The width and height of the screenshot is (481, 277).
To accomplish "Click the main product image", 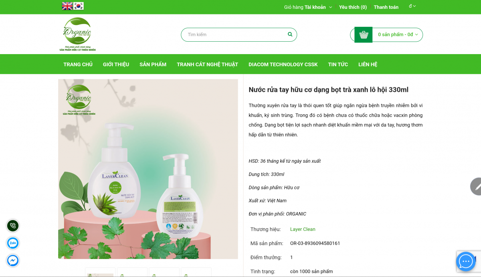I will pos(148,169).
